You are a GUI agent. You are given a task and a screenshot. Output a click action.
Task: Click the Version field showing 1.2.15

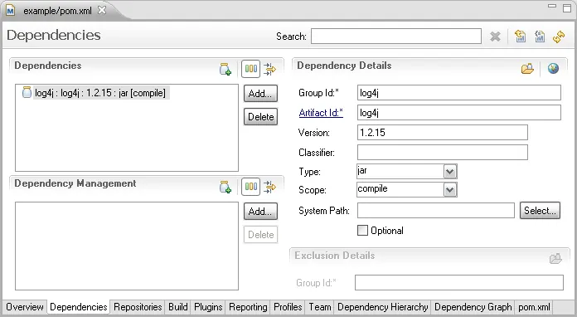coord(443,133)
